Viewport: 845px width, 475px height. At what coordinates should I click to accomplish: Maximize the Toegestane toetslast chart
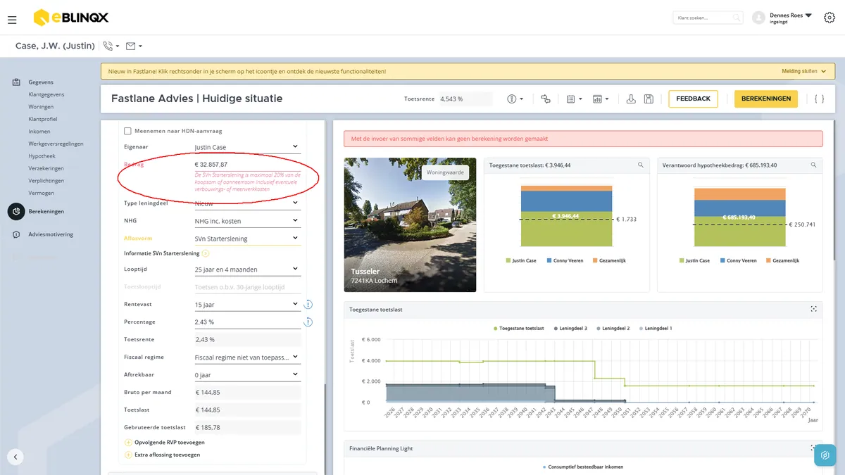point(813,309)
